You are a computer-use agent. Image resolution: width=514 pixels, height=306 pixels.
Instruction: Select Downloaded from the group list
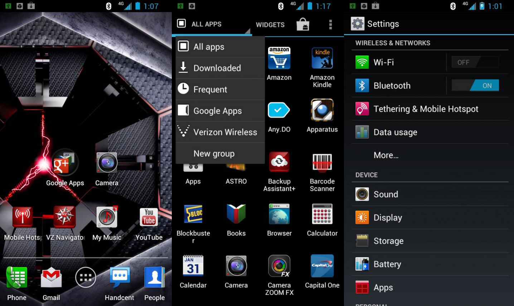coord(217,68)
